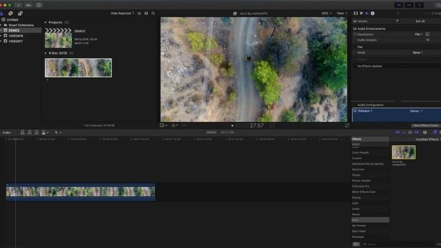Collapse the Projects section
This screenshot has height=248, width=441.
coord(45,23)
